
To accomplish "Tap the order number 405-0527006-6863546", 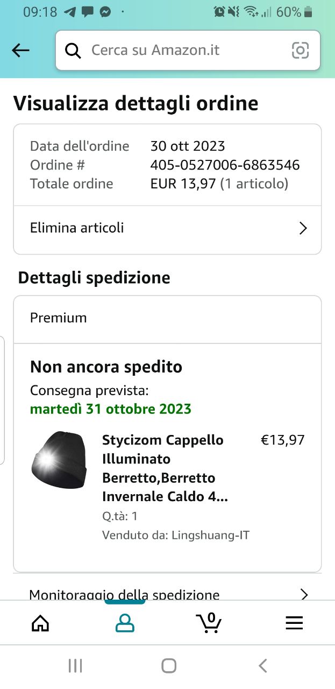I will (225, 165).
